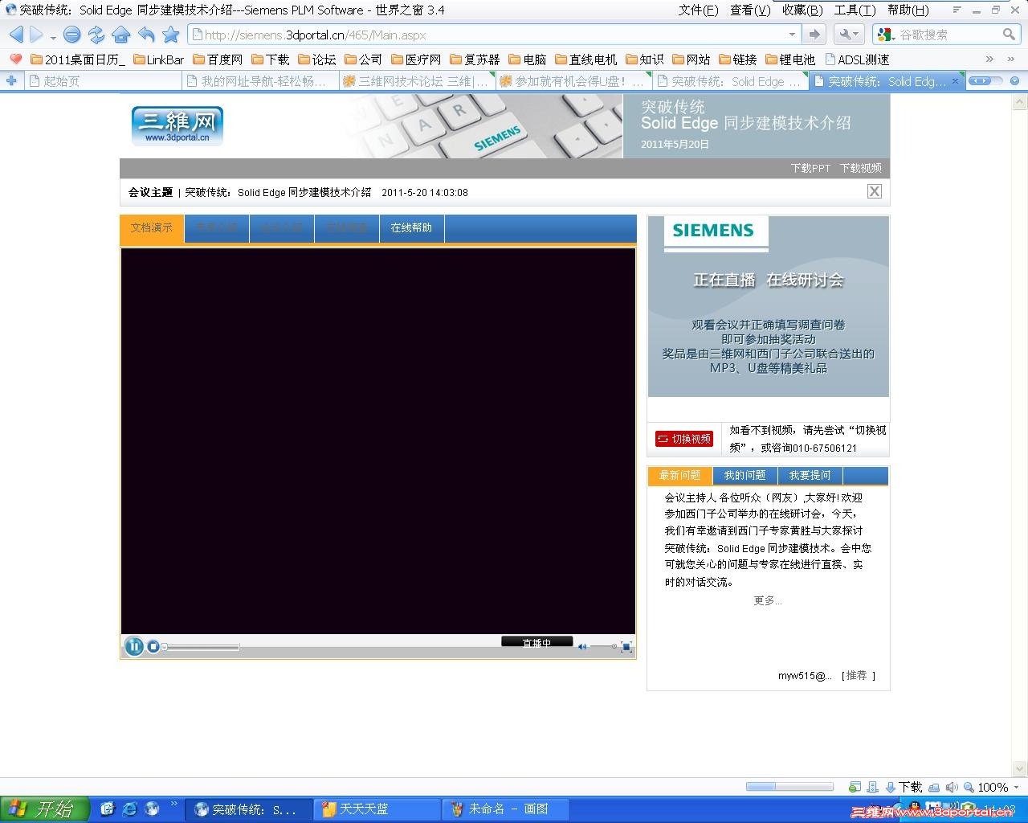Click the Go arrow next to address bar

click(x=814, y=35)
